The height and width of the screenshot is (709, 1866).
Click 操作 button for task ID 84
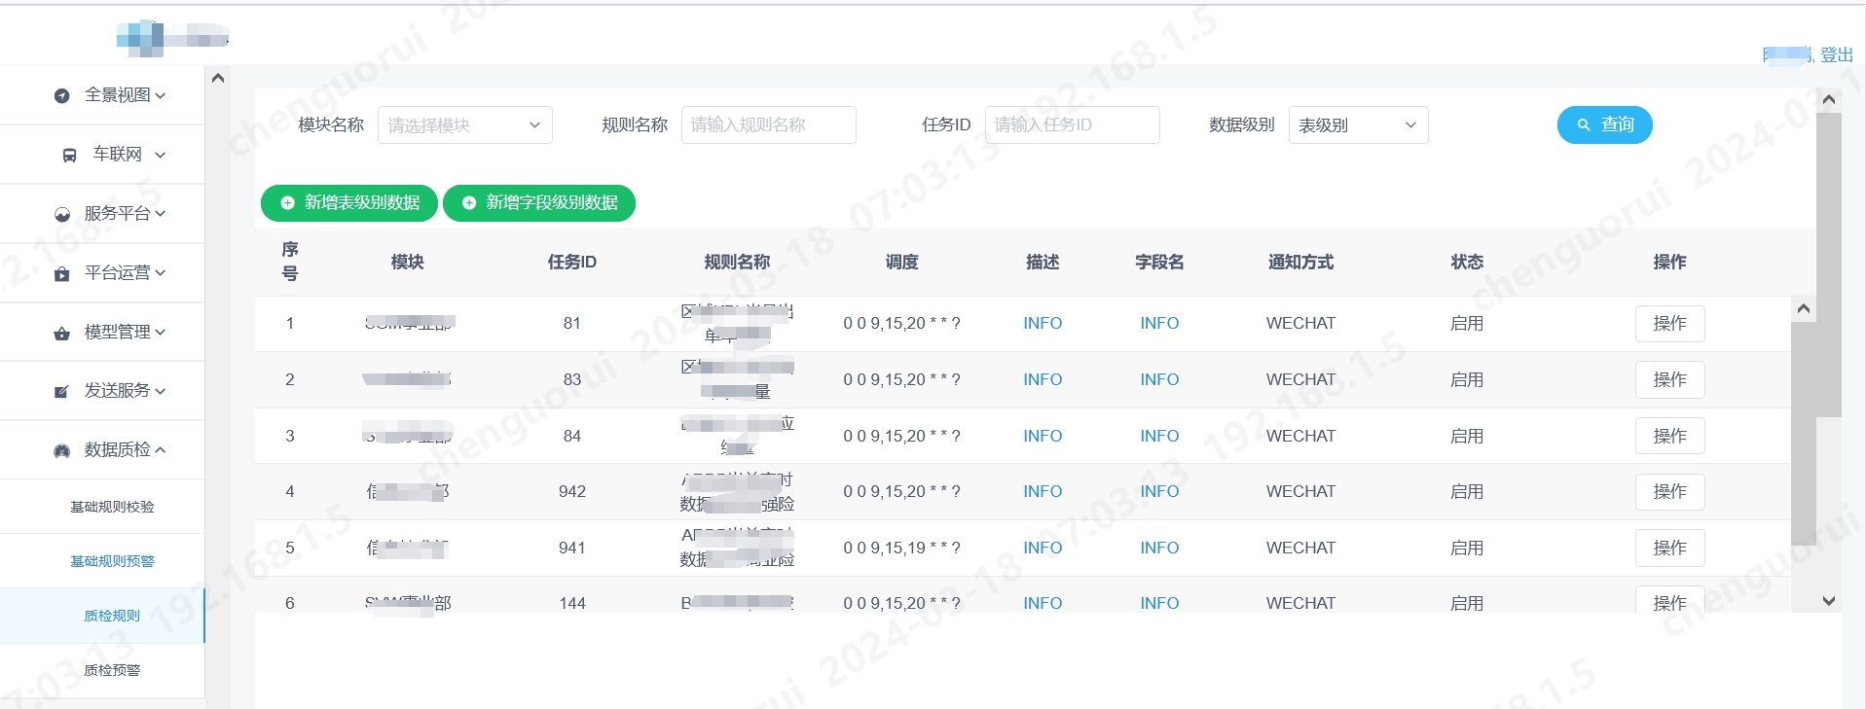(x=1670, y=436)
